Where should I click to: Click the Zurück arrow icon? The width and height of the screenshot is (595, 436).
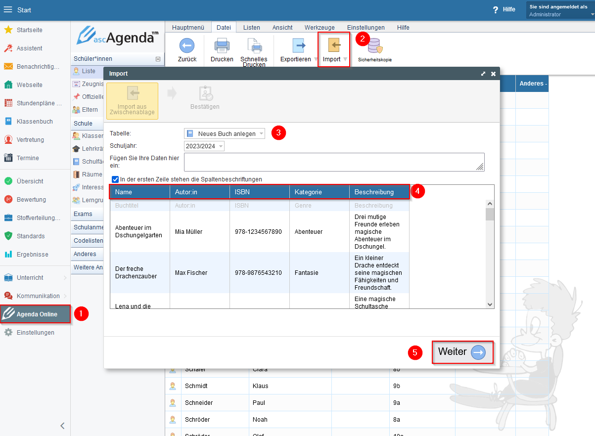click(187, 46)
